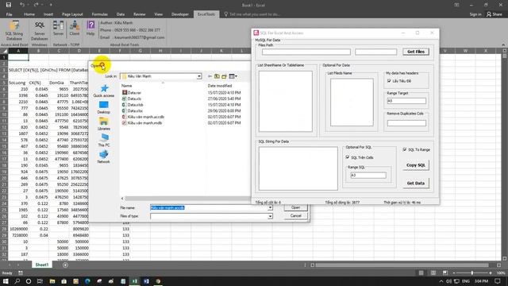
Task: Click the Range SQL input field
Action: tap(368, 175)
